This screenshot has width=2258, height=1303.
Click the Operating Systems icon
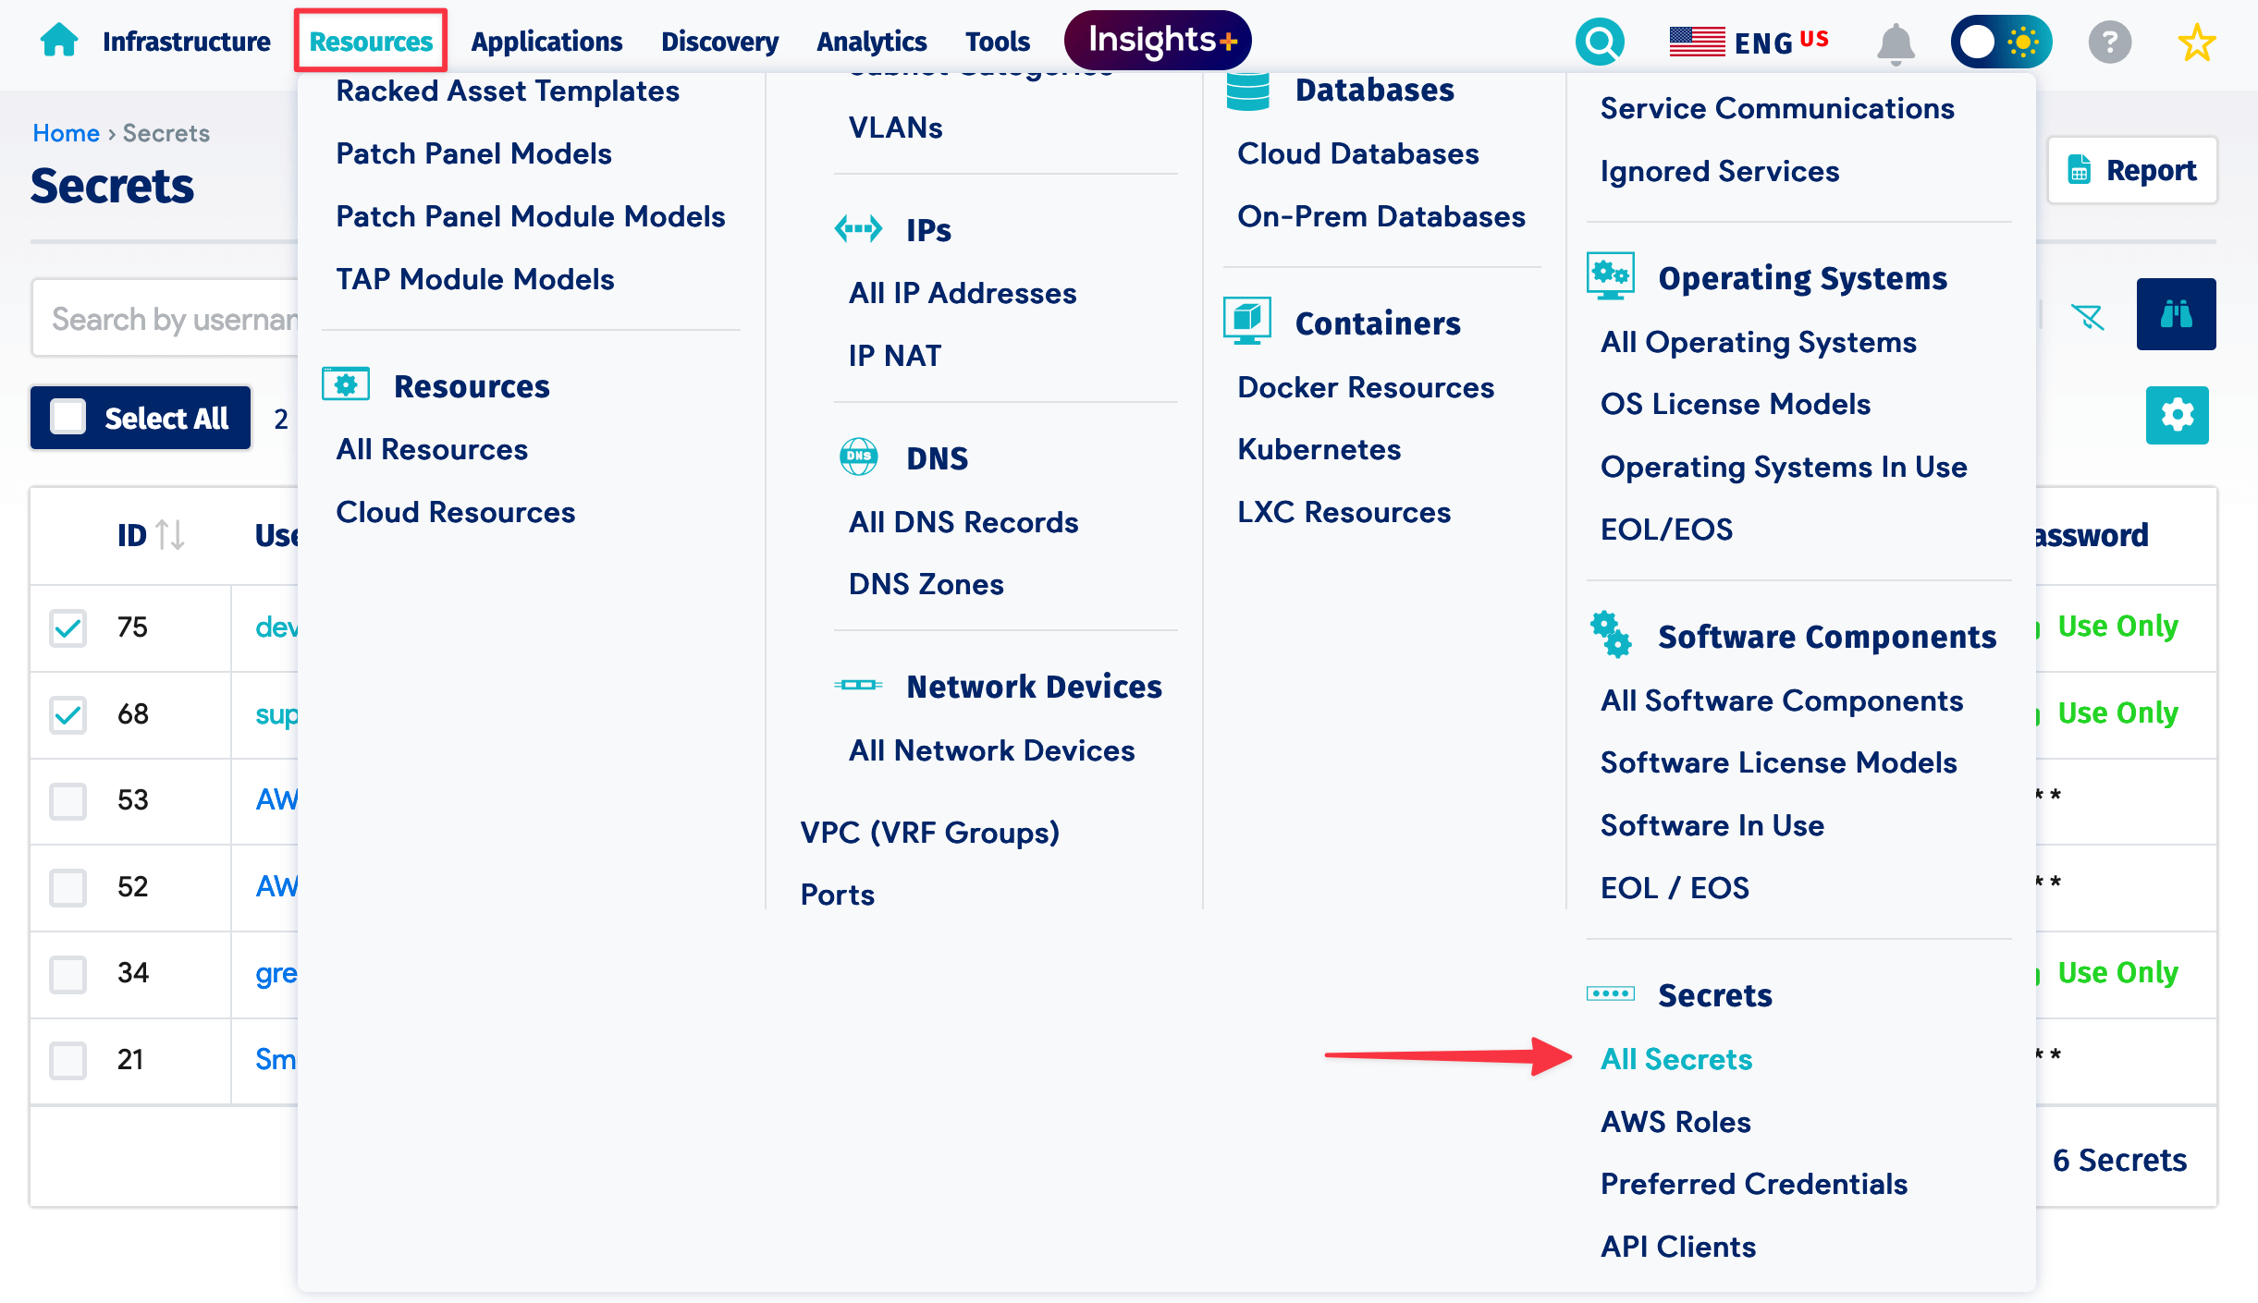1610,274
